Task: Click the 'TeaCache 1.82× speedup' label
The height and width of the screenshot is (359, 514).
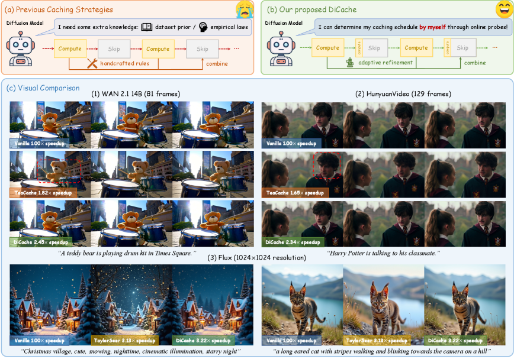Action: (x=43, y=193)
